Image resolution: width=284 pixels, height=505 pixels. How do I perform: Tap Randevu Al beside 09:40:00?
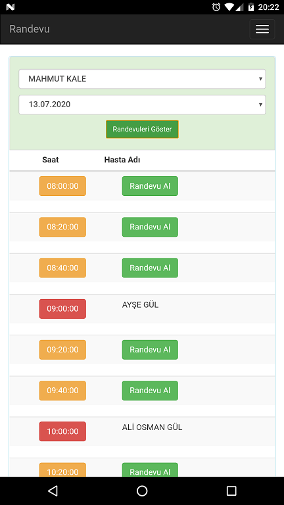pos(150,391)
